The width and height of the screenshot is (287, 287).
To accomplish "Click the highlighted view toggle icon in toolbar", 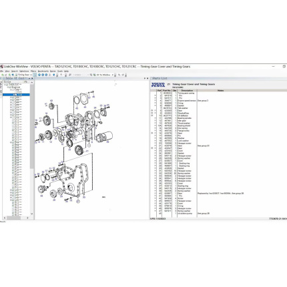I will pyautogui.click(x=35, y=75).
